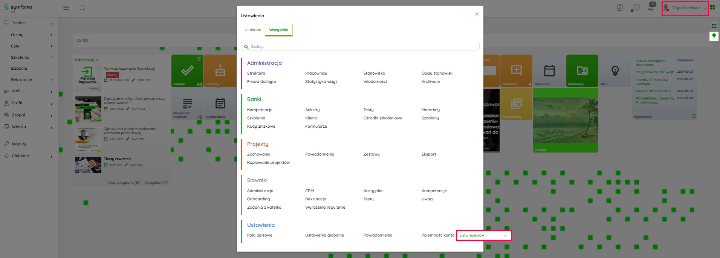This screenshot has width=720, height=258.
Task: Click the clipboard tasks icon in header
Action: click(620, 8)
